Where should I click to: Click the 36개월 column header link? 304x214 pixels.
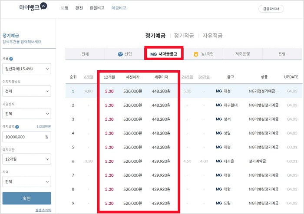click(204, 77)
